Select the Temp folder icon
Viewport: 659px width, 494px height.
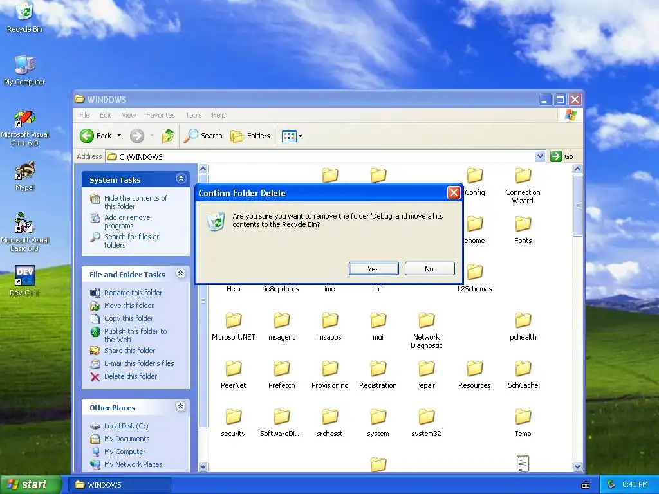[523, 417]
